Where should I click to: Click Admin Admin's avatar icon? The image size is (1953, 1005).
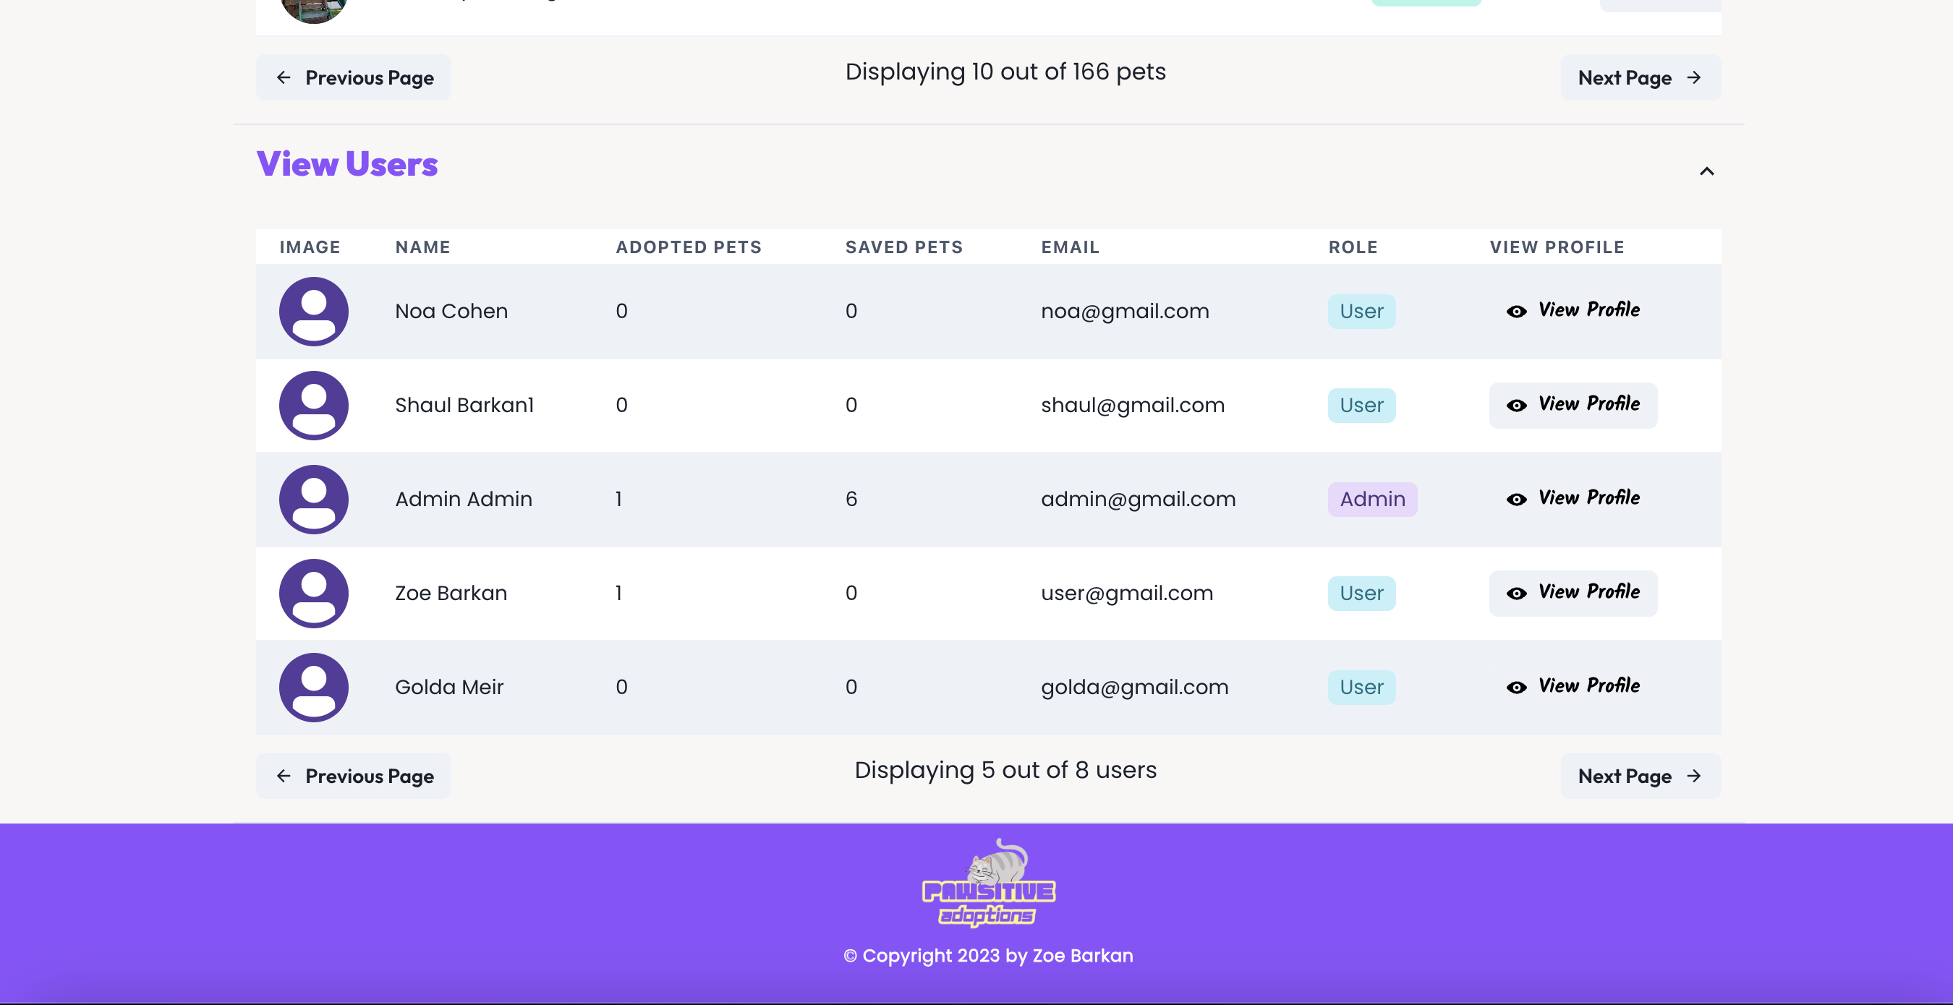[314, 500]
